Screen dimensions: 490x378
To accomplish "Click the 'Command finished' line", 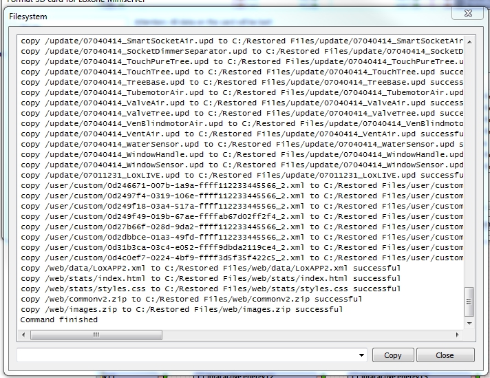I will tap(59, 320).
